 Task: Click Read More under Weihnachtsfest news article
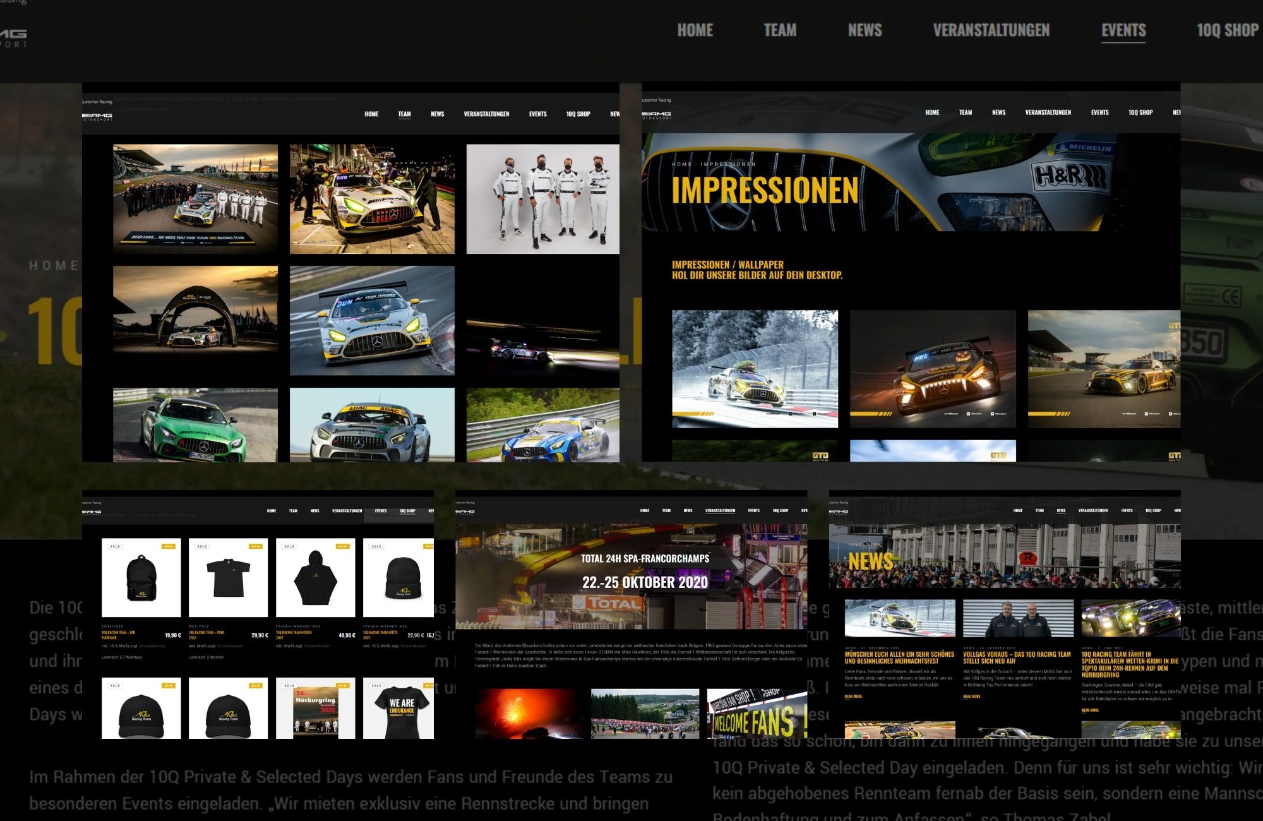coord(853,697)
